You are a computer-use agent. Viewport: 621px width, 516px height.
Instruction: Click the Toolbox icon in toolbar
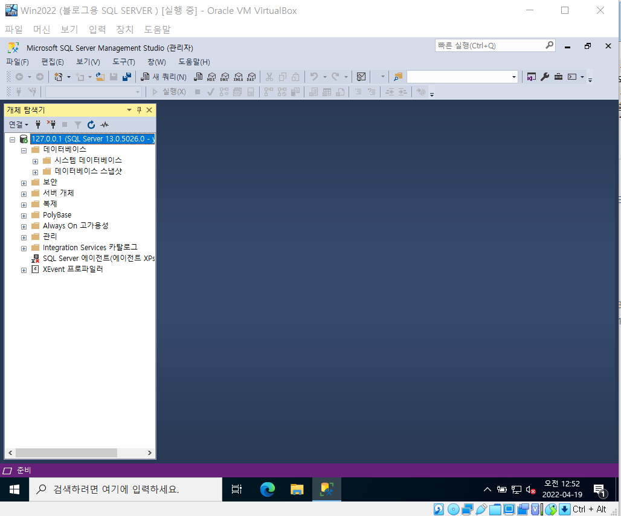558,77
